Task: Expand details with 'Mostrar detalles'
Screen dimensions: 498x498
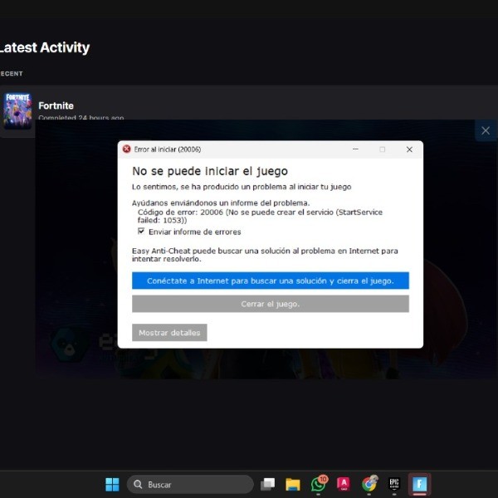Action: [169, 333]
